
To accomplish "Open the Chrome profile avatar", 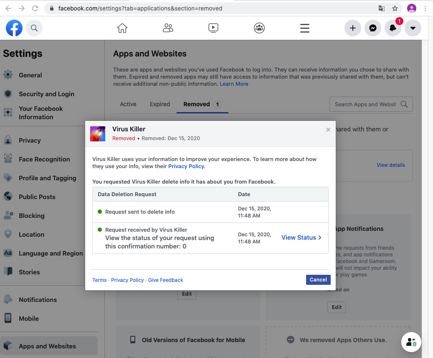I will coord(411,8).
